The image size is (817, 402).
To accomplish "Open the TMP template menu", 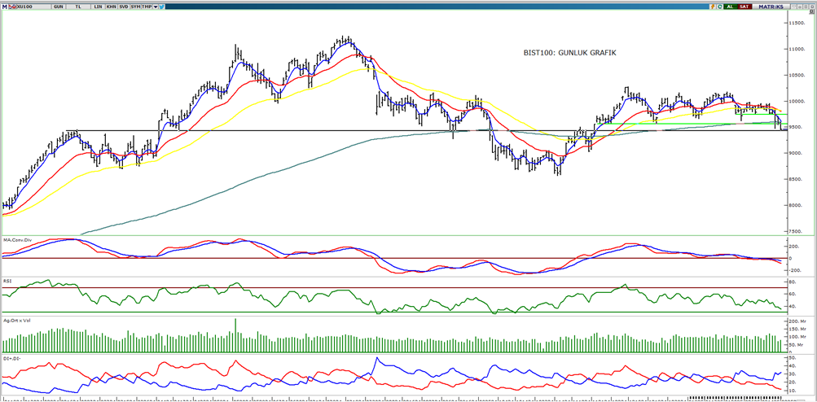I will 147,7.
